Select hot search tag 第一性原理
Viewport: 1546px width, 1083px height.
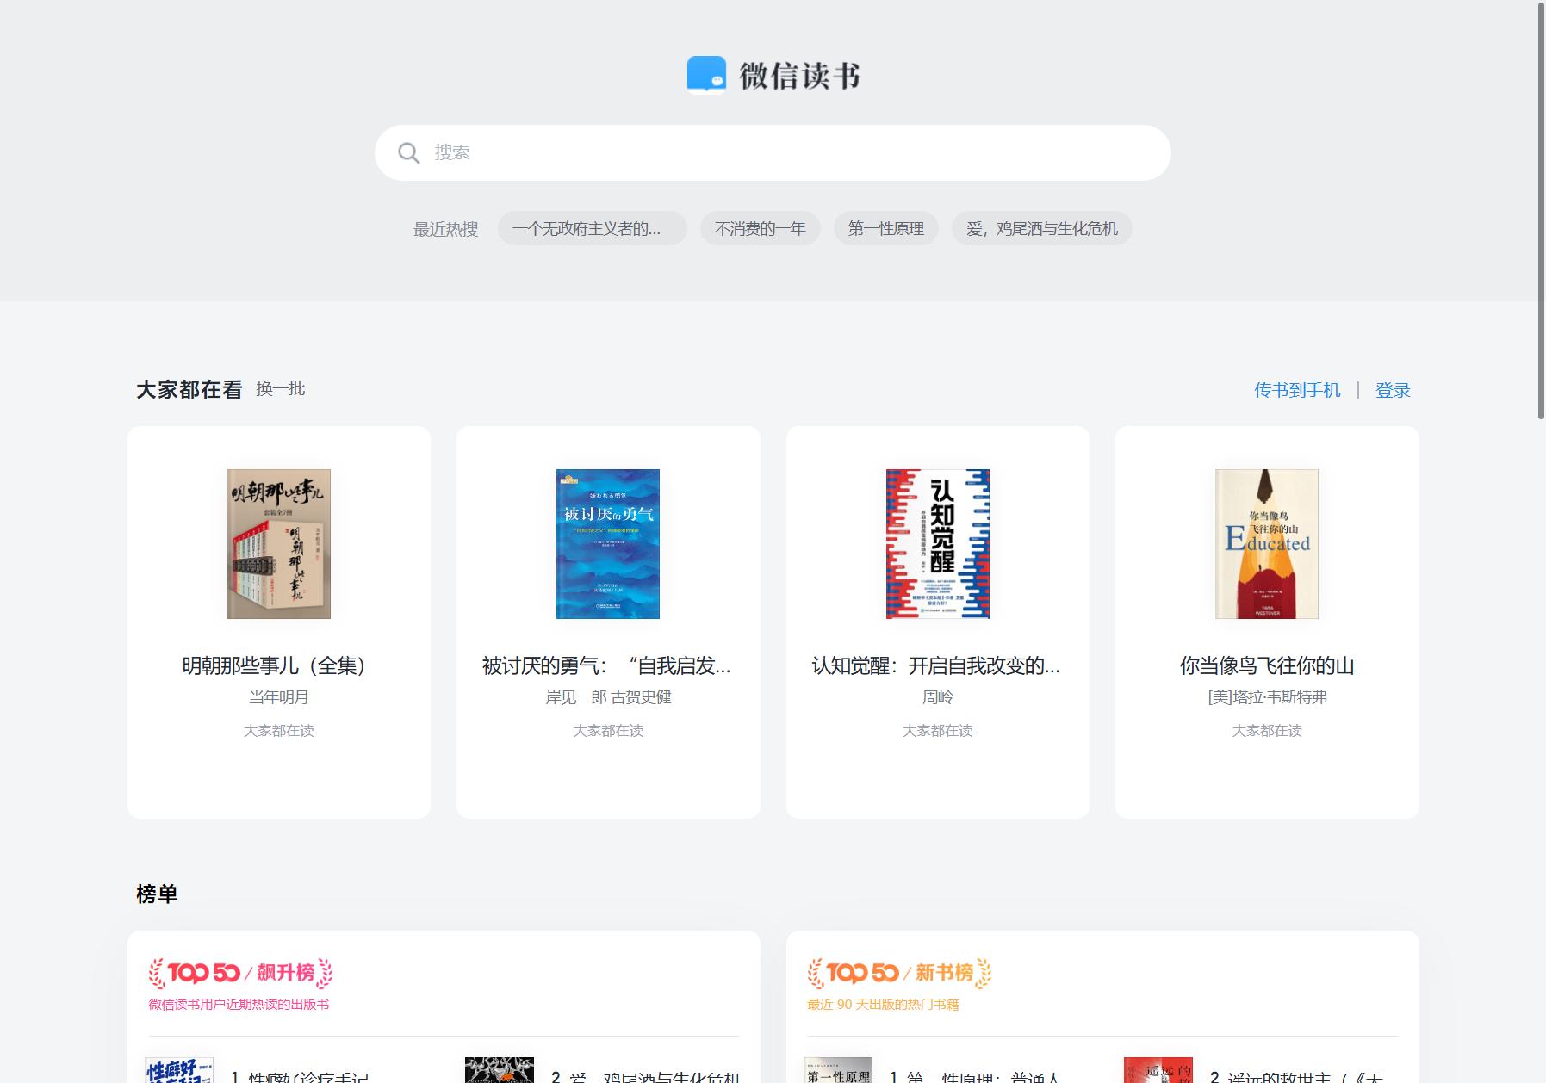tap(885, 229)
